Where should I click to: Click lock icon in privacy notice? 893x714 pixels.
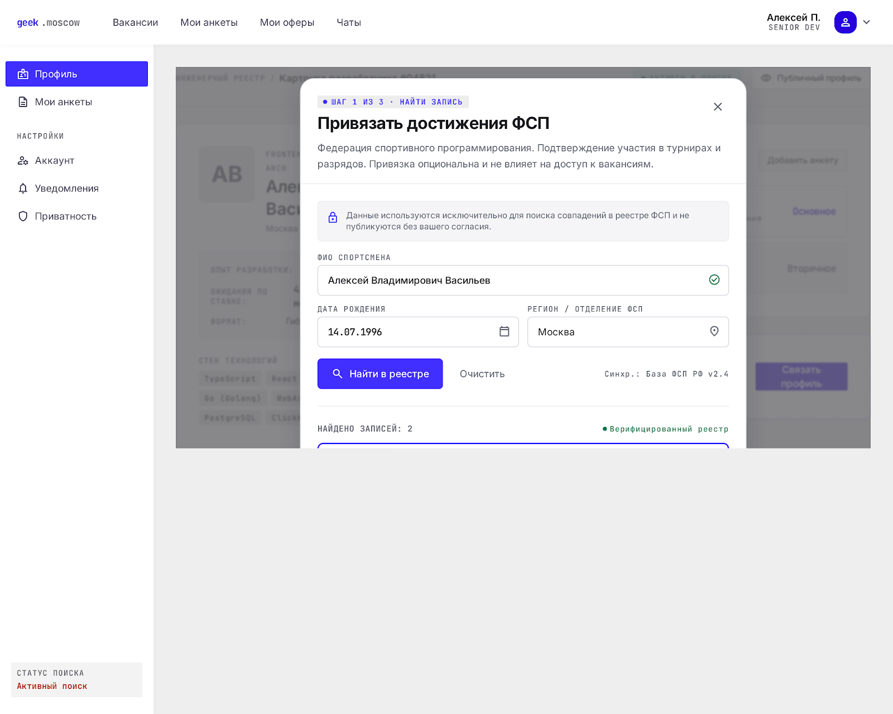(333, 218)
